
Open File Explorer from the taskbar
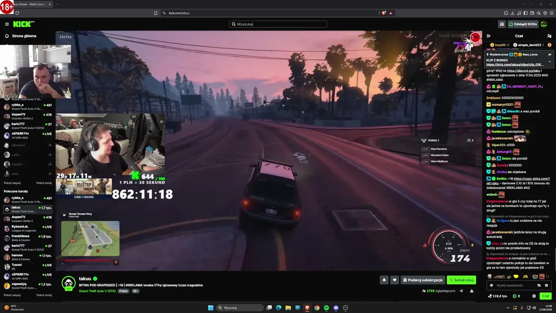click(288, 308)
